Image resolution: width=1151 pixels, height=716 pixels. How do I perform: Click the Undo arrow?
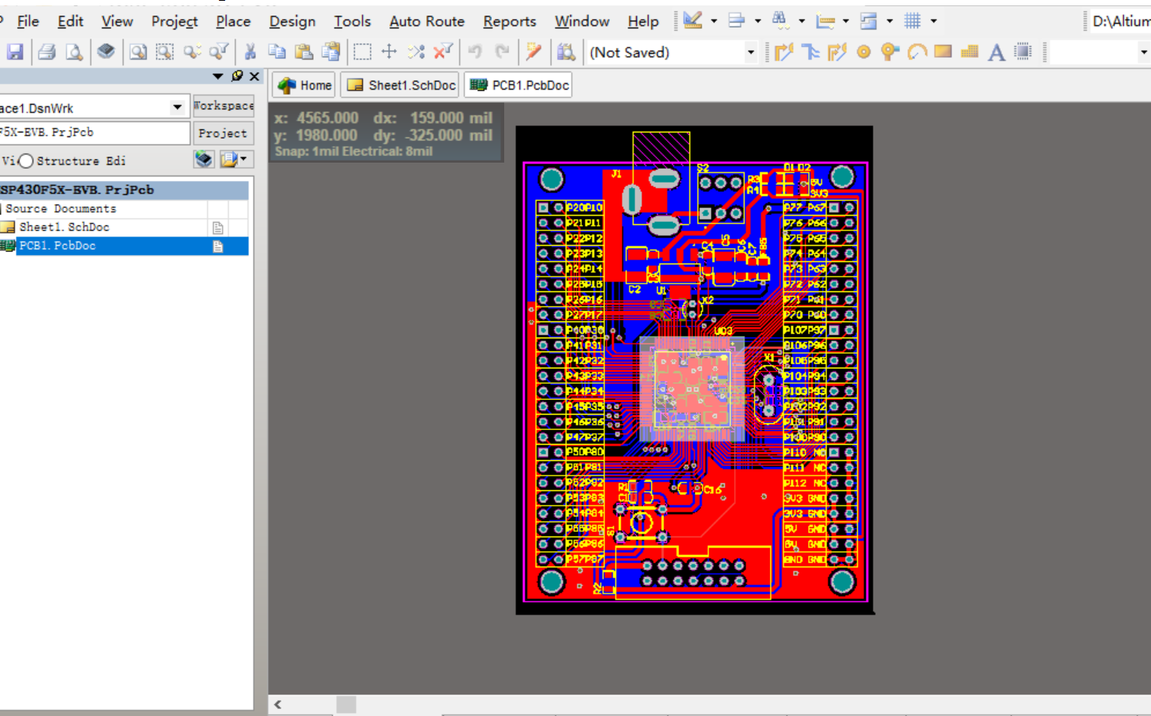pyautogui.click(x=475, y=52)
